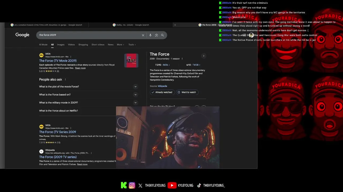The height and width of the screenshot is (192, 343).
Task: Click the magnifying glass search icon
Action: (162, 35)
